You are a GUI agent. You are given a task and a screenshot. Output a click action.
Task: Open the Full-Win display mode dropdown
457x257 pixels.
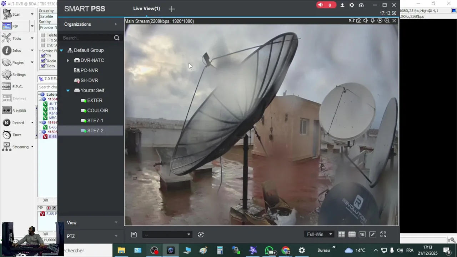click(320, 235)
